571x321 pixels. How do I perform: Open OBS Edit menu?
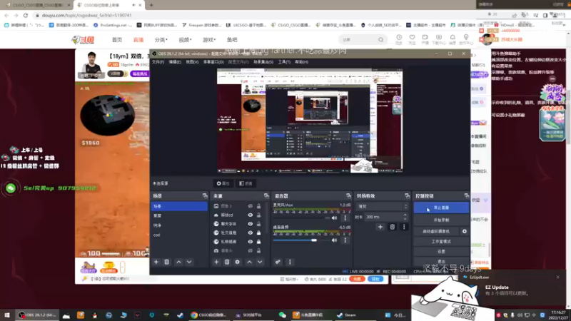pyautogui.click(x=175, y=62)
